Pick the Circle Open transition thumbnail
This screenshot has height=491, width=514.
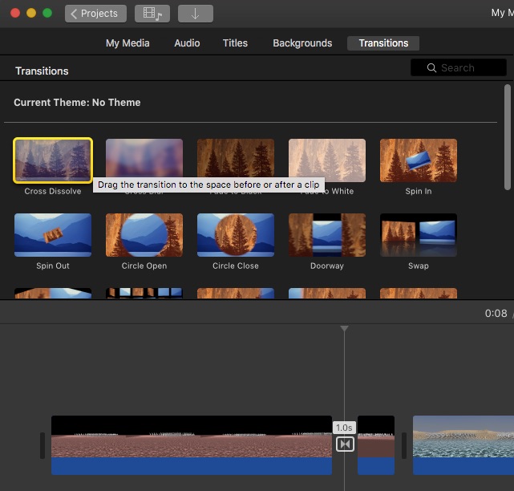point(144,235)
